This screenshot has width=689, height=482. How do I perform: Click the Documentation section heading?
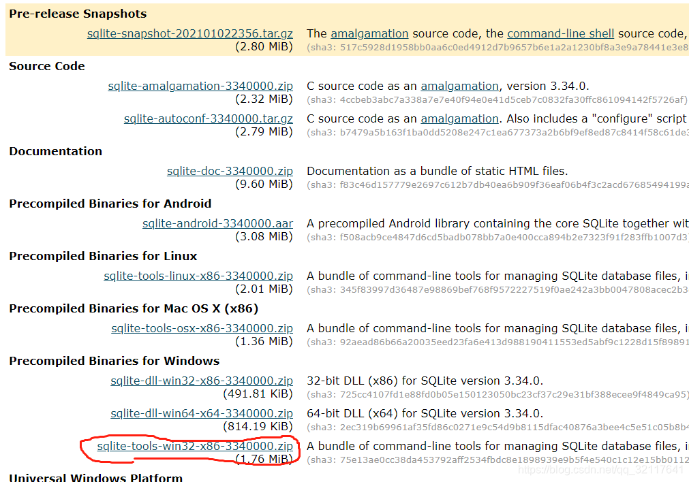click(x=55, y=151)
